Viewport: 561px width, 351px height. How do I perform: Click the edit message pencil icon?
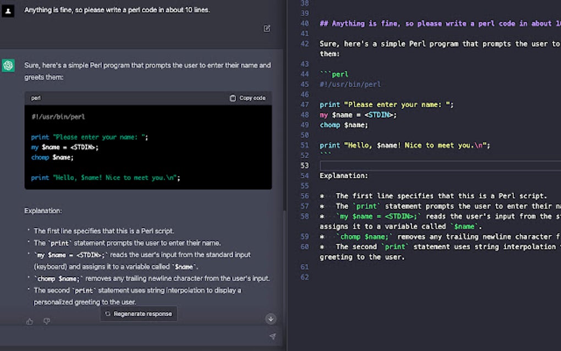267,28
